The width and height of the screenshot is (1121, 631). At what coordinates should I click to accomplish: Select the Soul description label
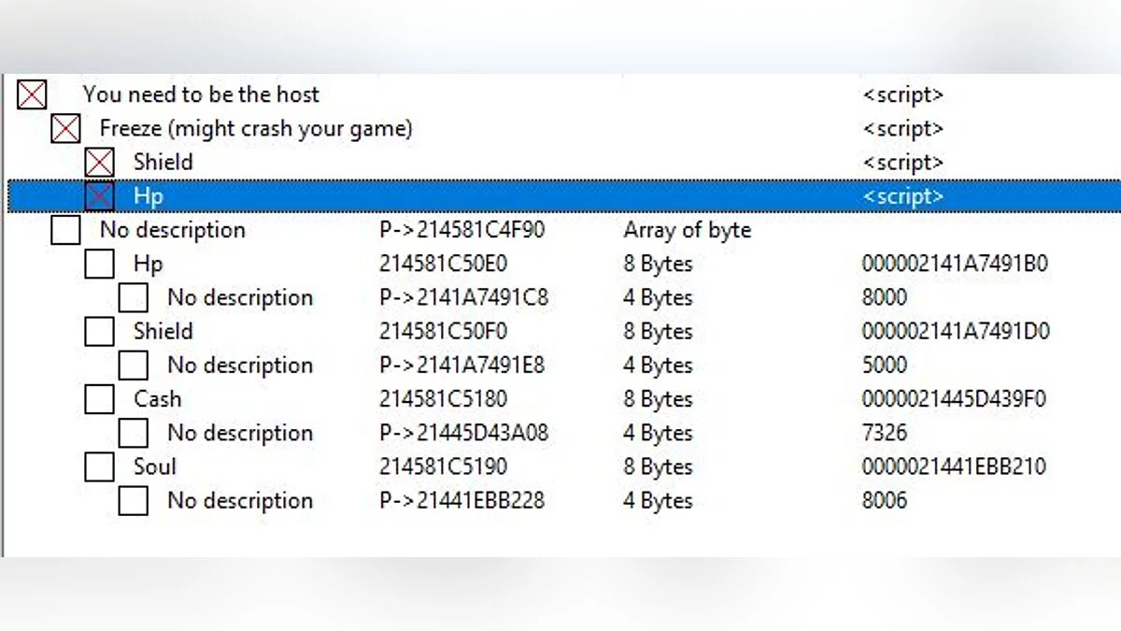click(154, 466)
